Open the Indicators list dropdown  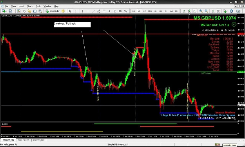(225, 11)
